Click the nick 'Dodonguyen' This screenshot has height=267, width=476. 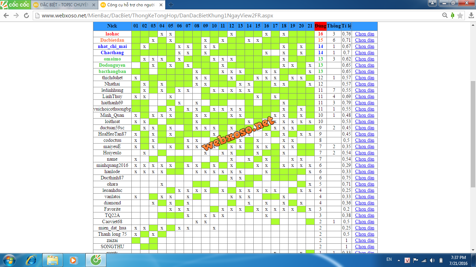pos(112,65)
